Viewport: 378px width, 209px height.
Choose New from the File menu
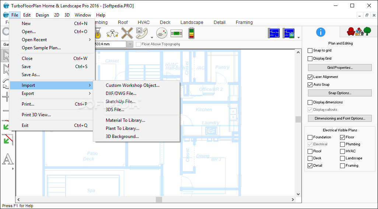(52, 24)
